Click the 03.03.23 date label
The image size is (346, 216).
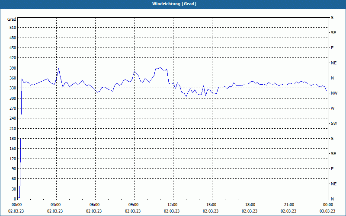(x=327, y=211)
